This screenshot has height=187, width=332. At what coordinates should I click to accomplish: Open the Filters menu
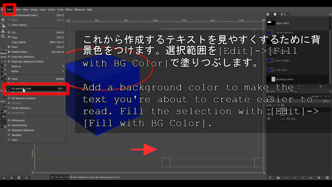[69, 9]
